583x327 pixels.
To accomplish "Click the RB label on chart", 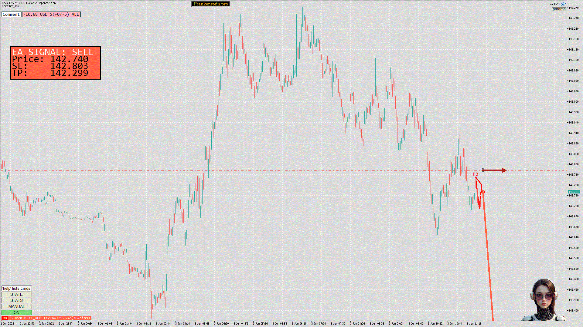I will [475, 174].
